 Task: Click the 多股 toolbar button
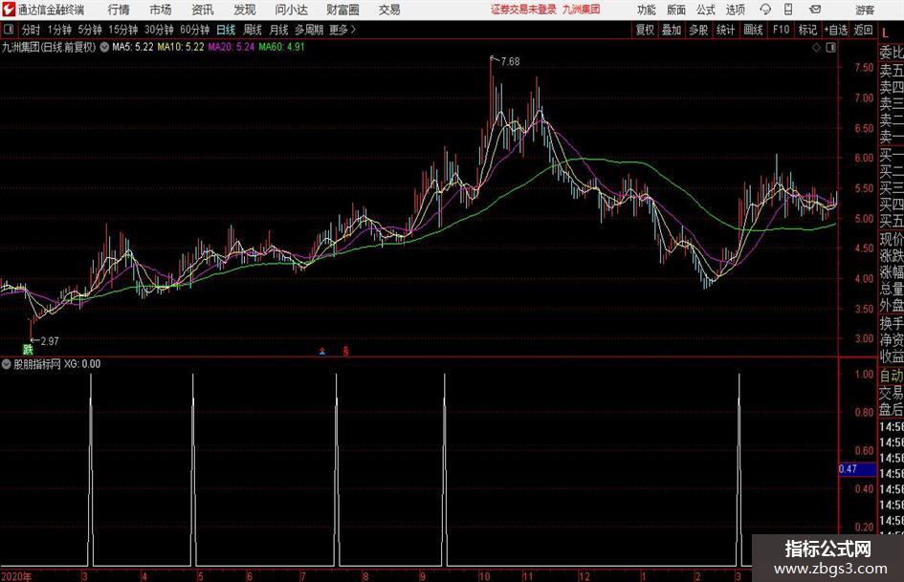[698, 30]
